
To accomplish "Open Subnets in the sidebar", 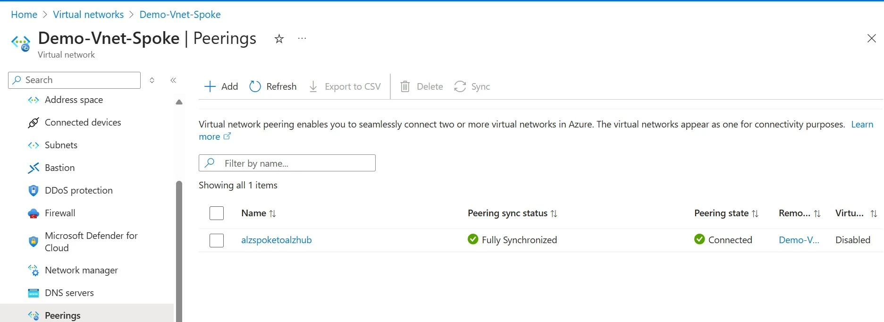I will (x=61, y=145).
